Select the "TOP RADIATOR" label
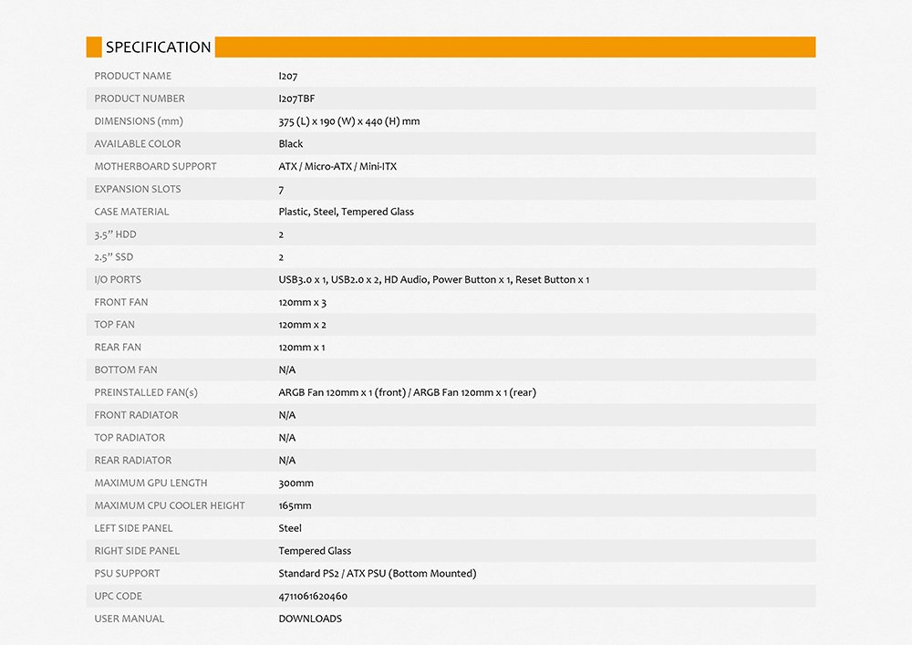The image size is (912, 645). [130, 438]
